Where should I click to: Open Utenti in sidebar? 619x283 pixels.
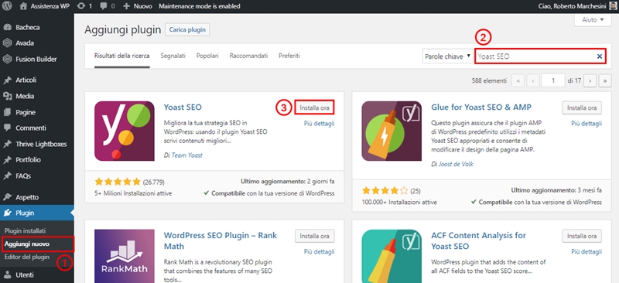click(25, 274)
